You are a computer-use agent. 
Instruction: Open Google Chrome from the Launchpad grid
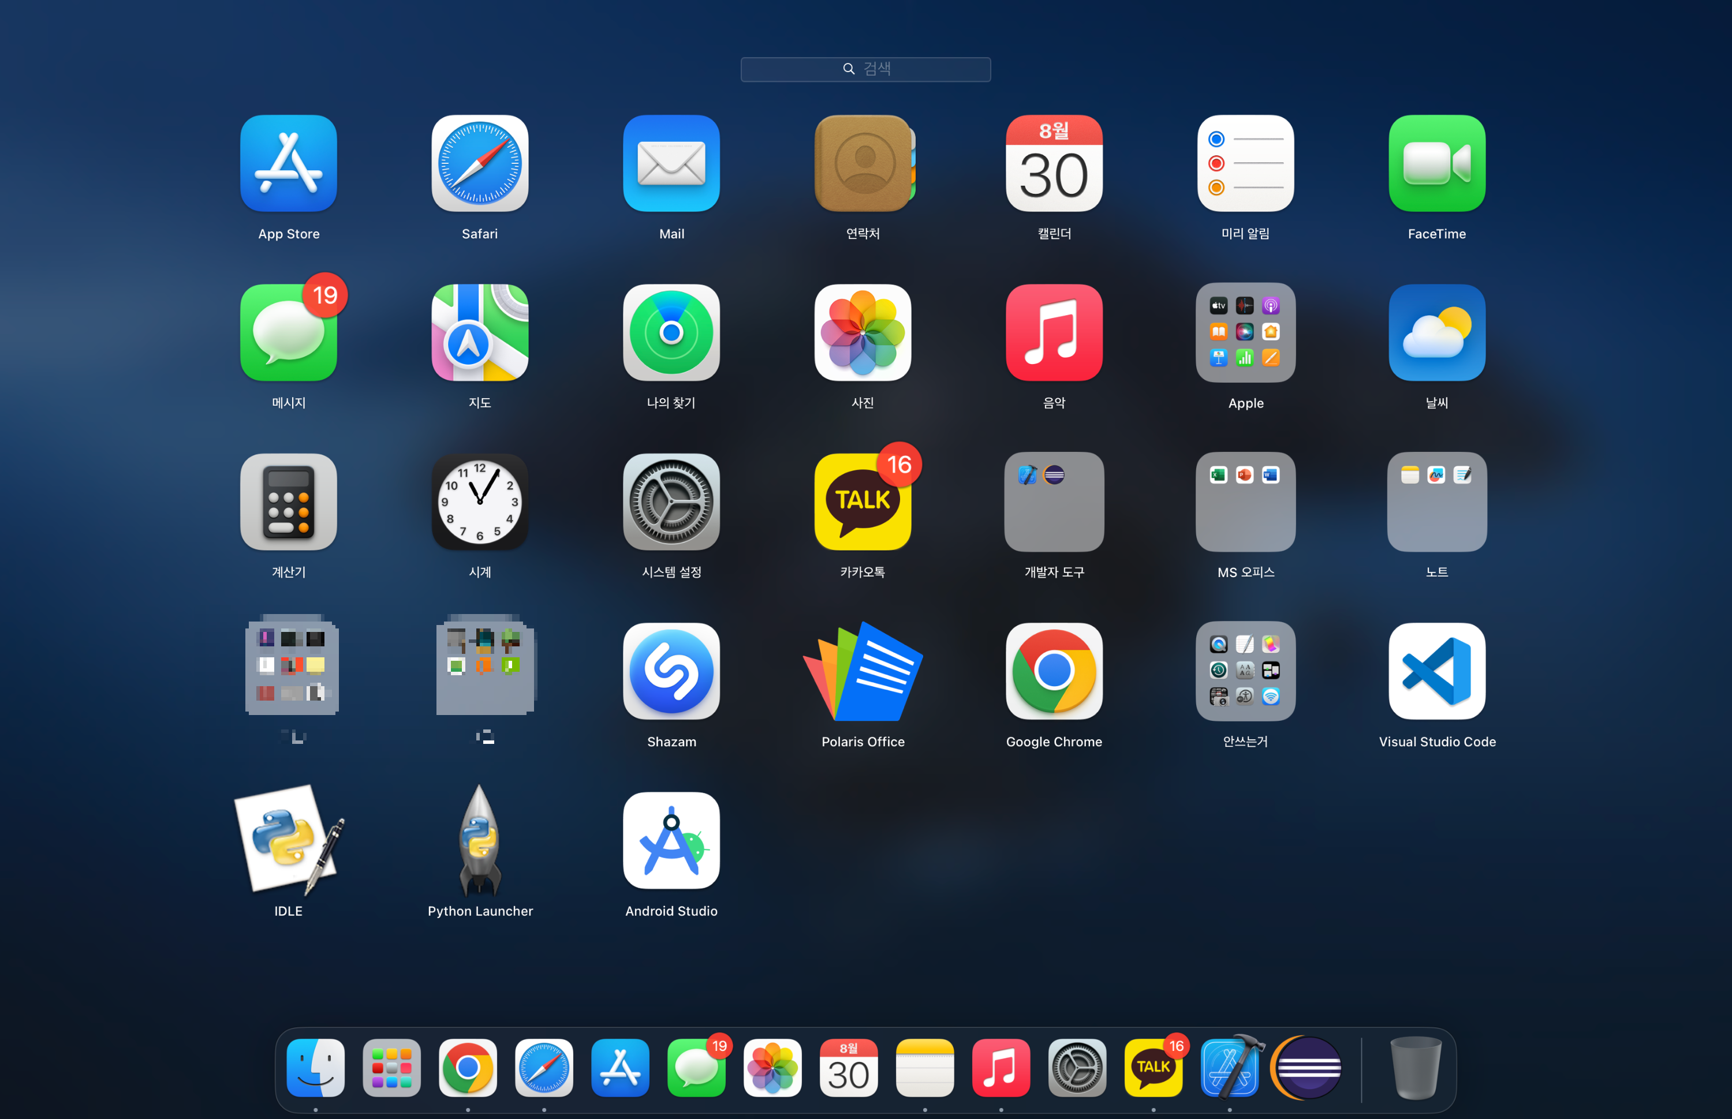tap(1054, 671)
